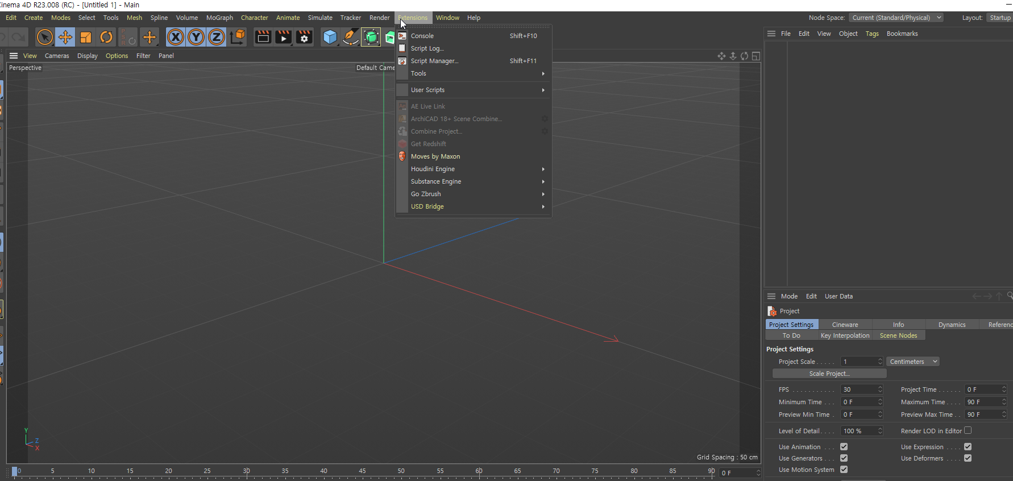Open Attribute Manager hamburger menu icon
The image size is (1013, 481).
click(771, 296)
